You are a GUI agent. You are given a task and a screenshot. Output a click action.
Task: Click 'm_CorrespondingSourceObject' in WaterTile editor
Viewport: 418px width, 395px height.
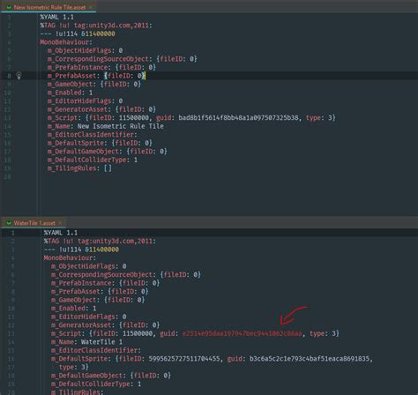102,275
